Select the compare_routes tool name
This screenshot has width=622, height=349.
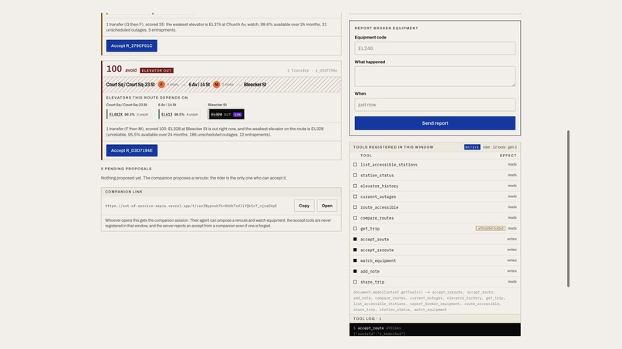(x=377, y=218)
